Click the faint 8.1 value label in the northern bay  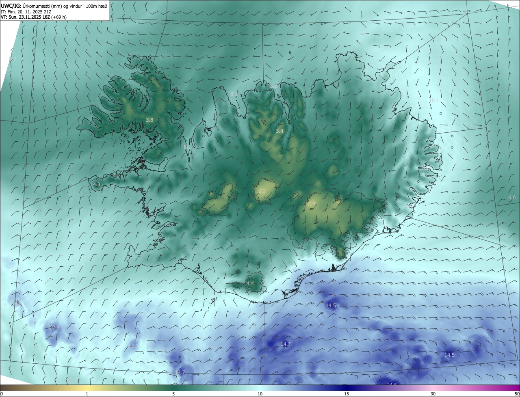[x=234, y=94]
